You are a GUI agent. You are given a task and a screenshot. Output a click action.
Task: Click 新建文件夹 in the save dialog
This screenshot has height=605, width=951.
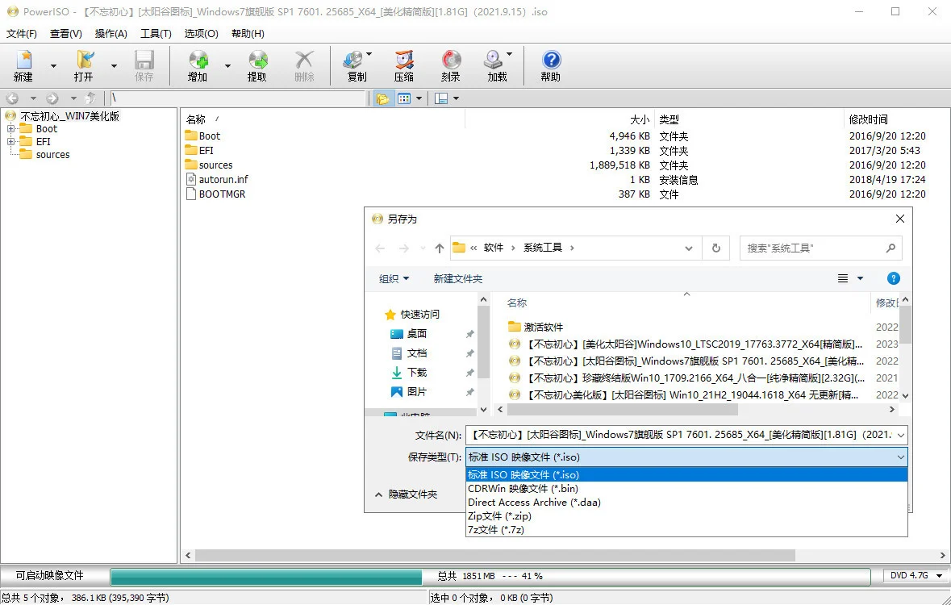coord(457,277)
